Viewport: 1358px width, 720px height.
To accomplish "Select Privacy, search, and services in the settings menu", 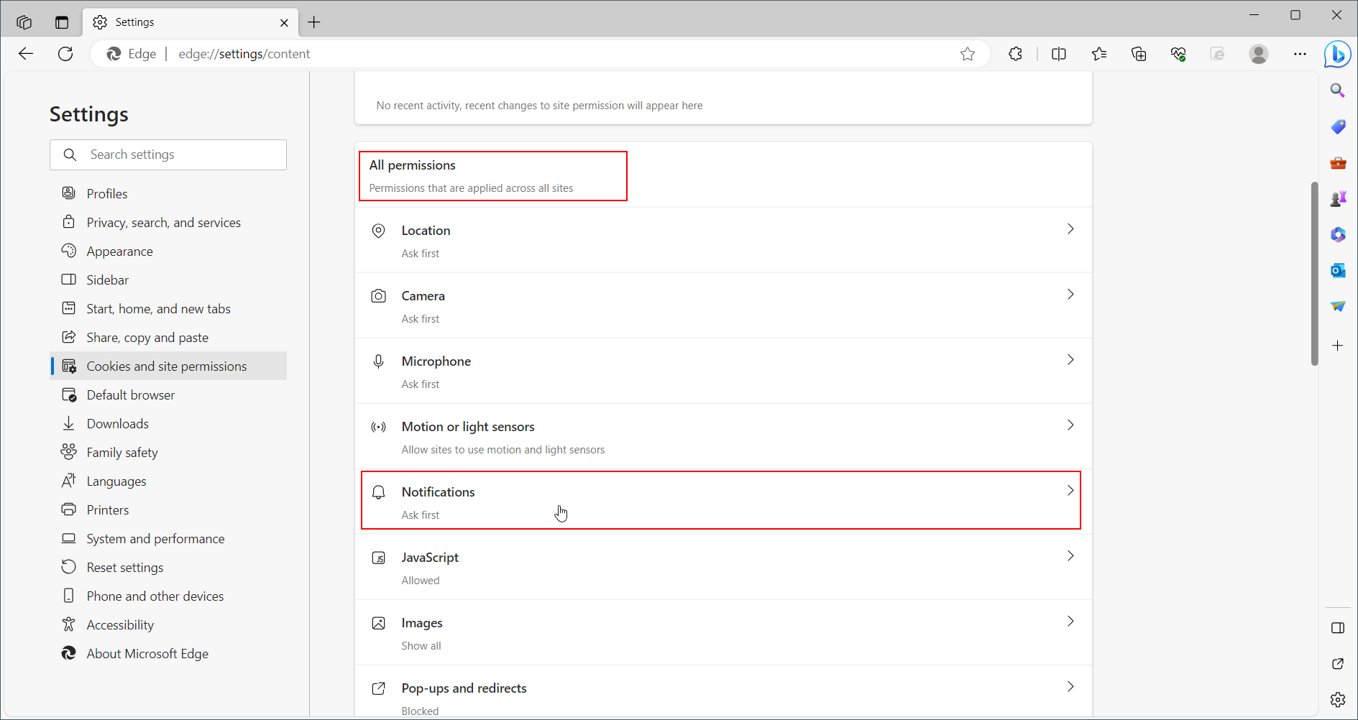I will tap(163, 223).
